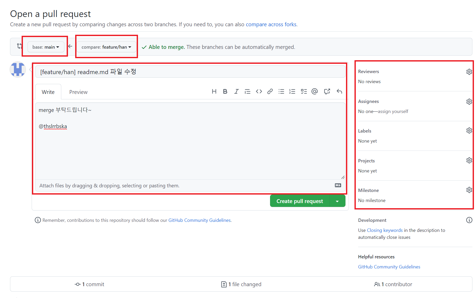476x298 pixels.
Task: Expand Create pull request options arrow
Action: click(x=337, y=201)
